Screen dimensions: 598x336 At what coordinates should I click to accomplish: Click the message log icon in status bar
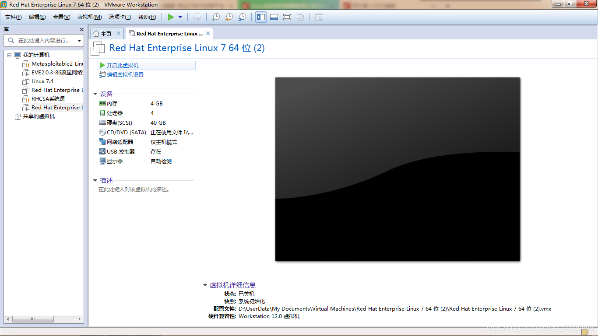coord(585,332)
